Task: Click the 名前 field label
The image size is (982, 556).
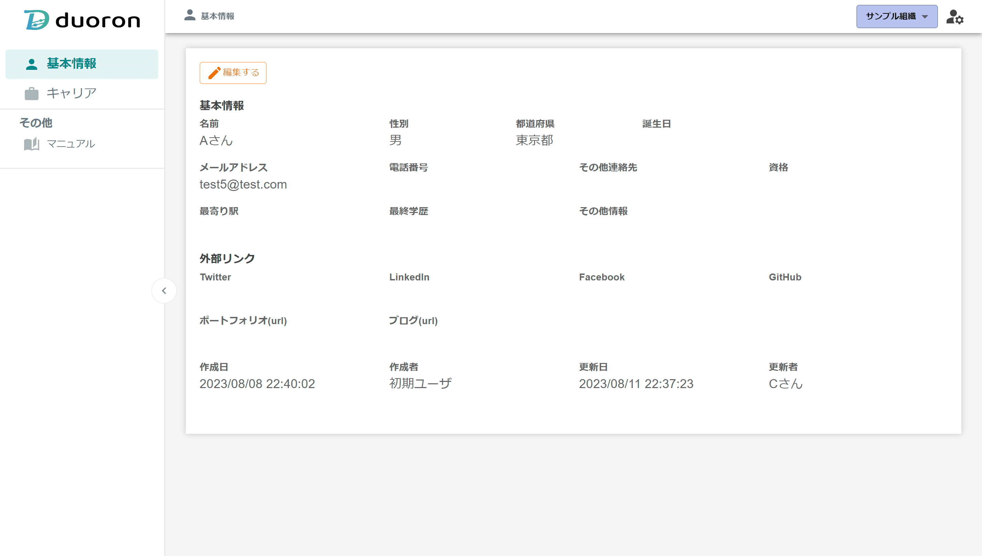Action: pyautogui.click(x=209, y=124)
